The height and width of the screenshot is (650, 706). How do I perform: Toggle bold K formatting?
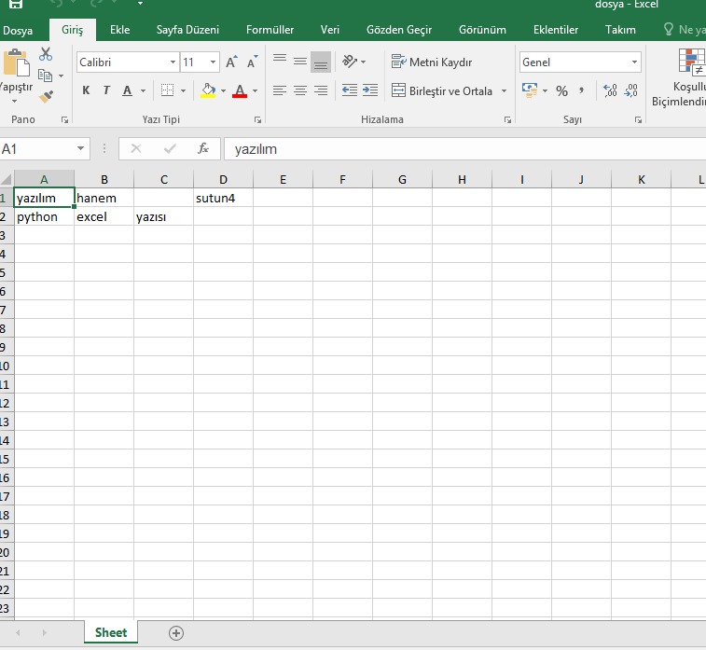86,90
